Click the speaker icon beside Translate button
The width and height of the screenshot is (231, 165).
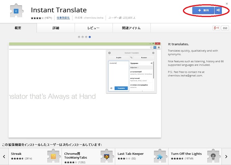tap(111, 88)
